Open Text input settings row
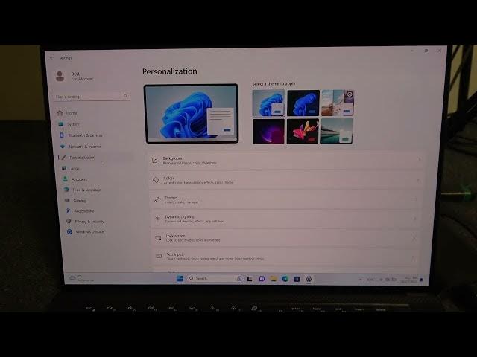Screen dimensions: 477x357 point(284,256)
